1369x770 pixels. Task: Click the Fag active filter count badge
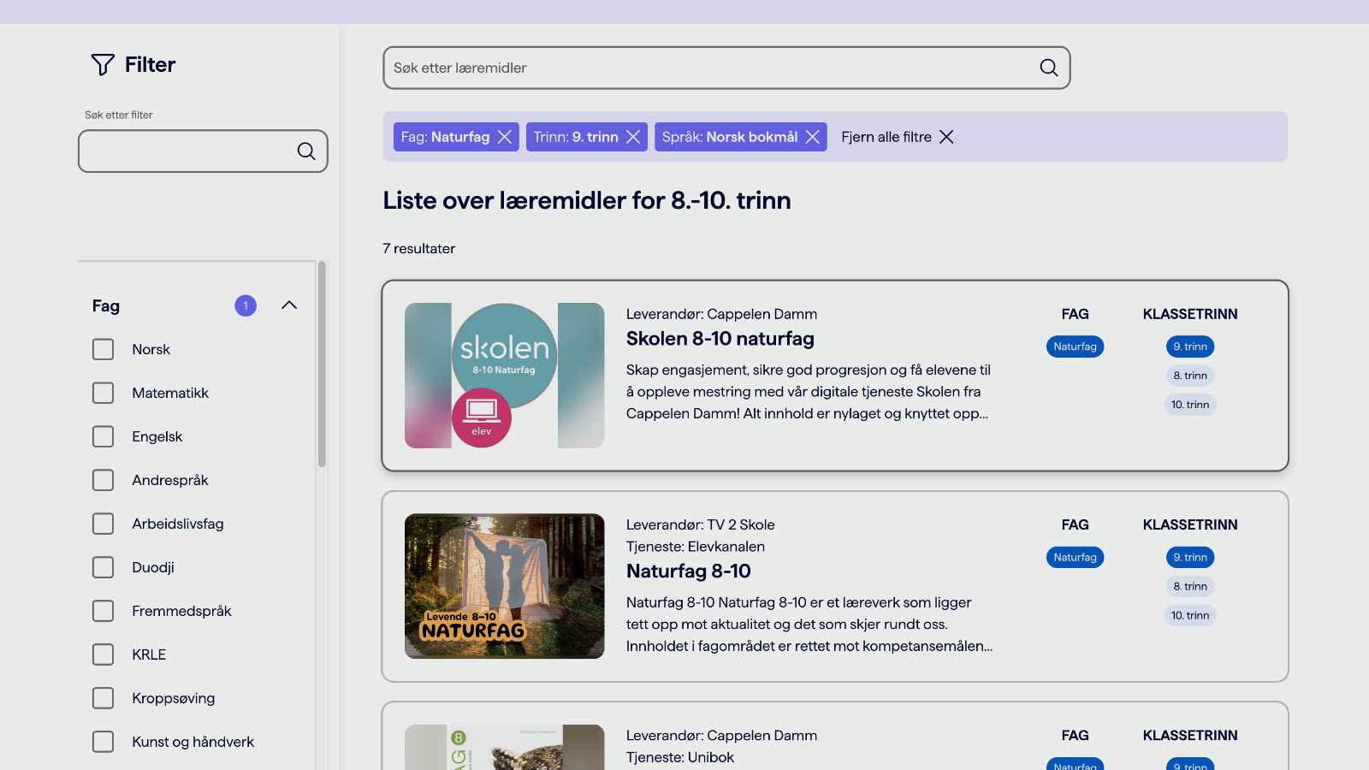tap(246, 305)
